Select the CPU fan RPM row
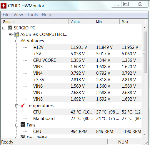Viewport: 150px width, 145px height. pos(87,131)
